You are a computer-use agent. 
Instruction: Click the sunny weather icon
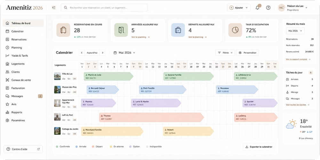[x=291, y=124]
